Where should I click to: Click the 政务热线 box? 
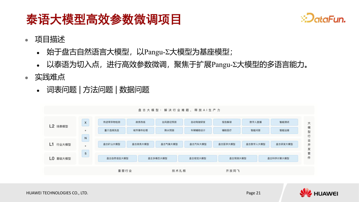pyautogui.click(x=140, y=122)
